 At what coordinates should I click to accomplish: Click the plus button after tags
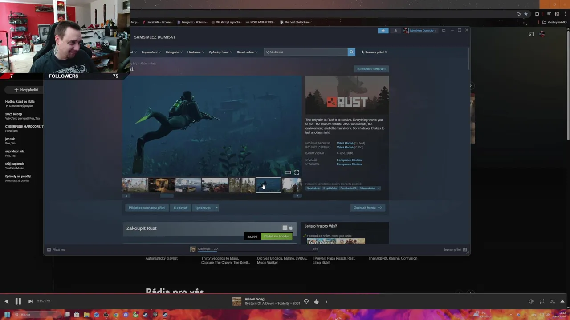pos(379,188)
